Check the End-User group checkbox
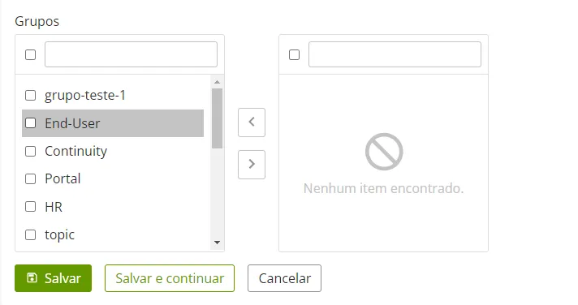 (x=30, y=123)
